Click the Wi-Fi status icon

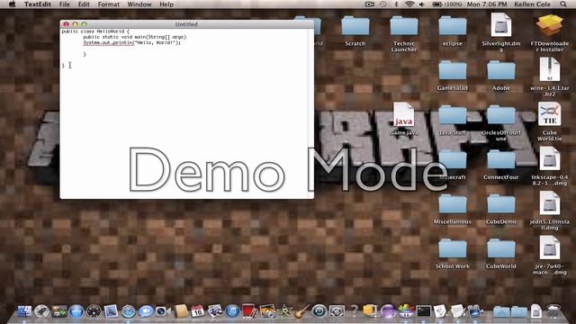tap(409, 4)
